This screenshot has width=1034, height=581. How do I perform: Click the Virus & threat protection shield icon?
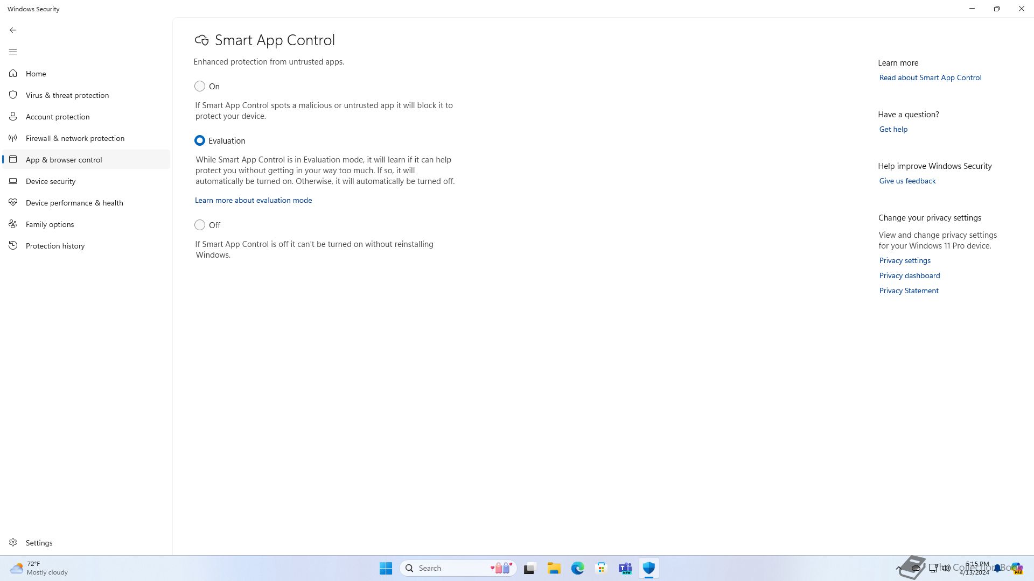pyautogui.click(x=13, y=95)
